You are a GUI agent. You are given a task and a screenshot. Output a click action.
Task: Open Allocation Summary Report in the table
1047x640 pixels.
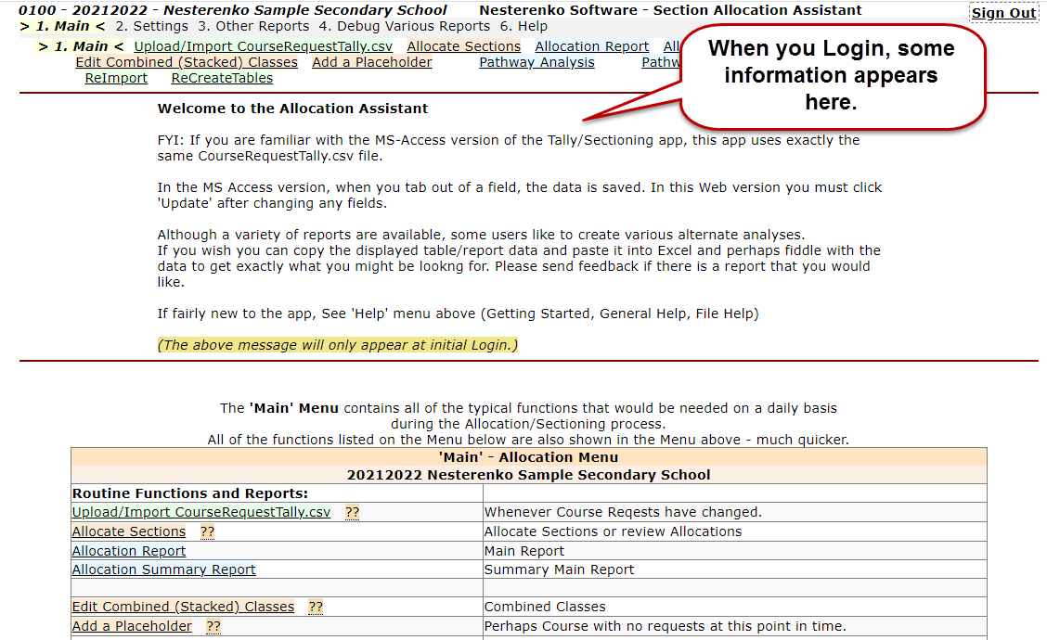[x=163, y=570]
